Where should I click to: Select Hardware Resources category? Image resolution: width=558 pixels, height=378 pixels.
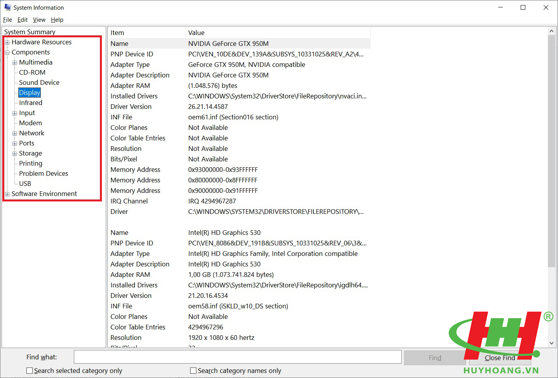tap(42, 42)
